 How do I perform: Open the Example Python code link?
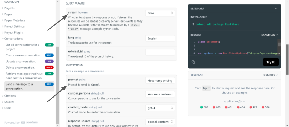pyautogui.click(x=105, y=29)
